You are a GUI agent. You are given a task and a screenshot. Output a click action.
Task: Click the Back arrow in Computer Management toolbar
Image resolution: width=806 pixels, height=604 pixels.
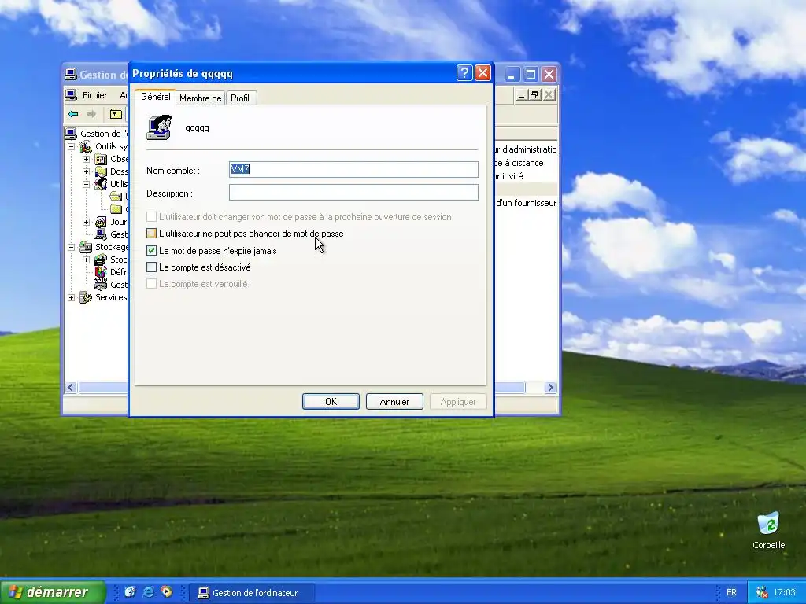[x=73, y=114]
